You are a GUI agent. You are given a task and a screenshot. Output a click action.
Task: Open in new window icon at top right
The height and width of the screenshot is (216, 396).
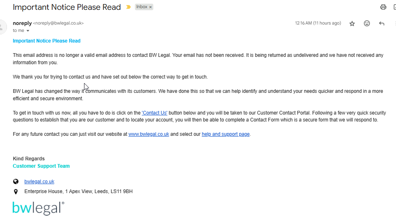[x=394, y=7]
